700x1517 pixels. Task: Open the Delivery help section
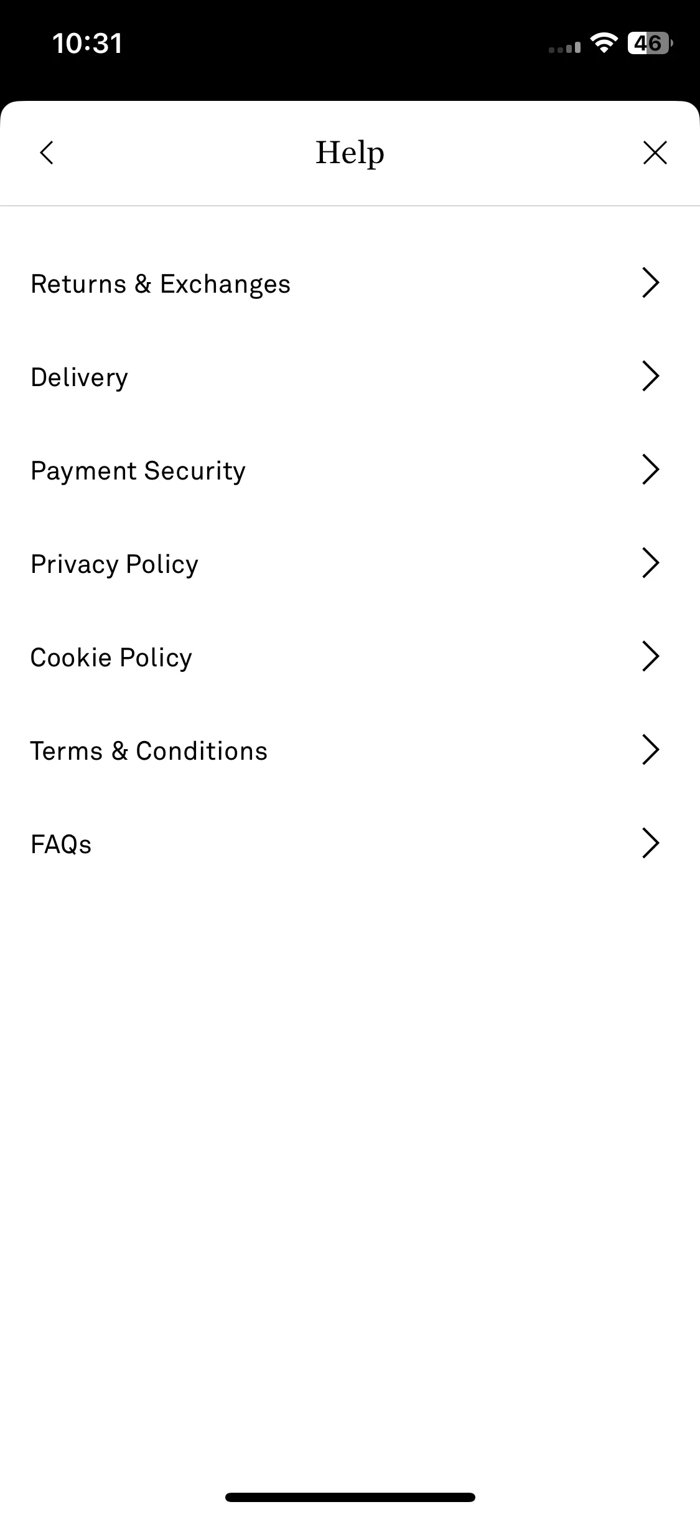350,377
